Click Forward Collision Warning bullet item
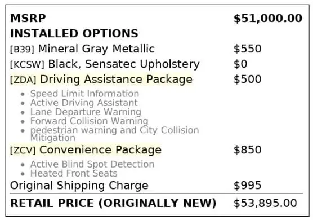This screenshot has height=220, width=313. tap(90, 121)
